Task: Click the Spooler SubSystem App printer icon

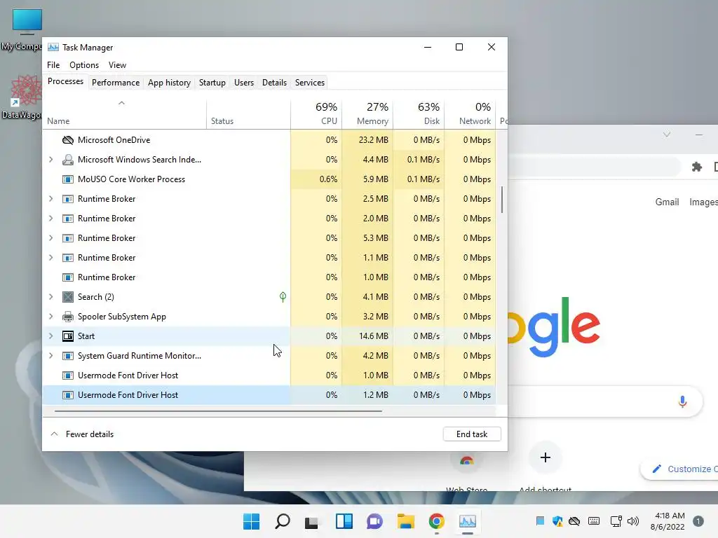Action: 68,317
